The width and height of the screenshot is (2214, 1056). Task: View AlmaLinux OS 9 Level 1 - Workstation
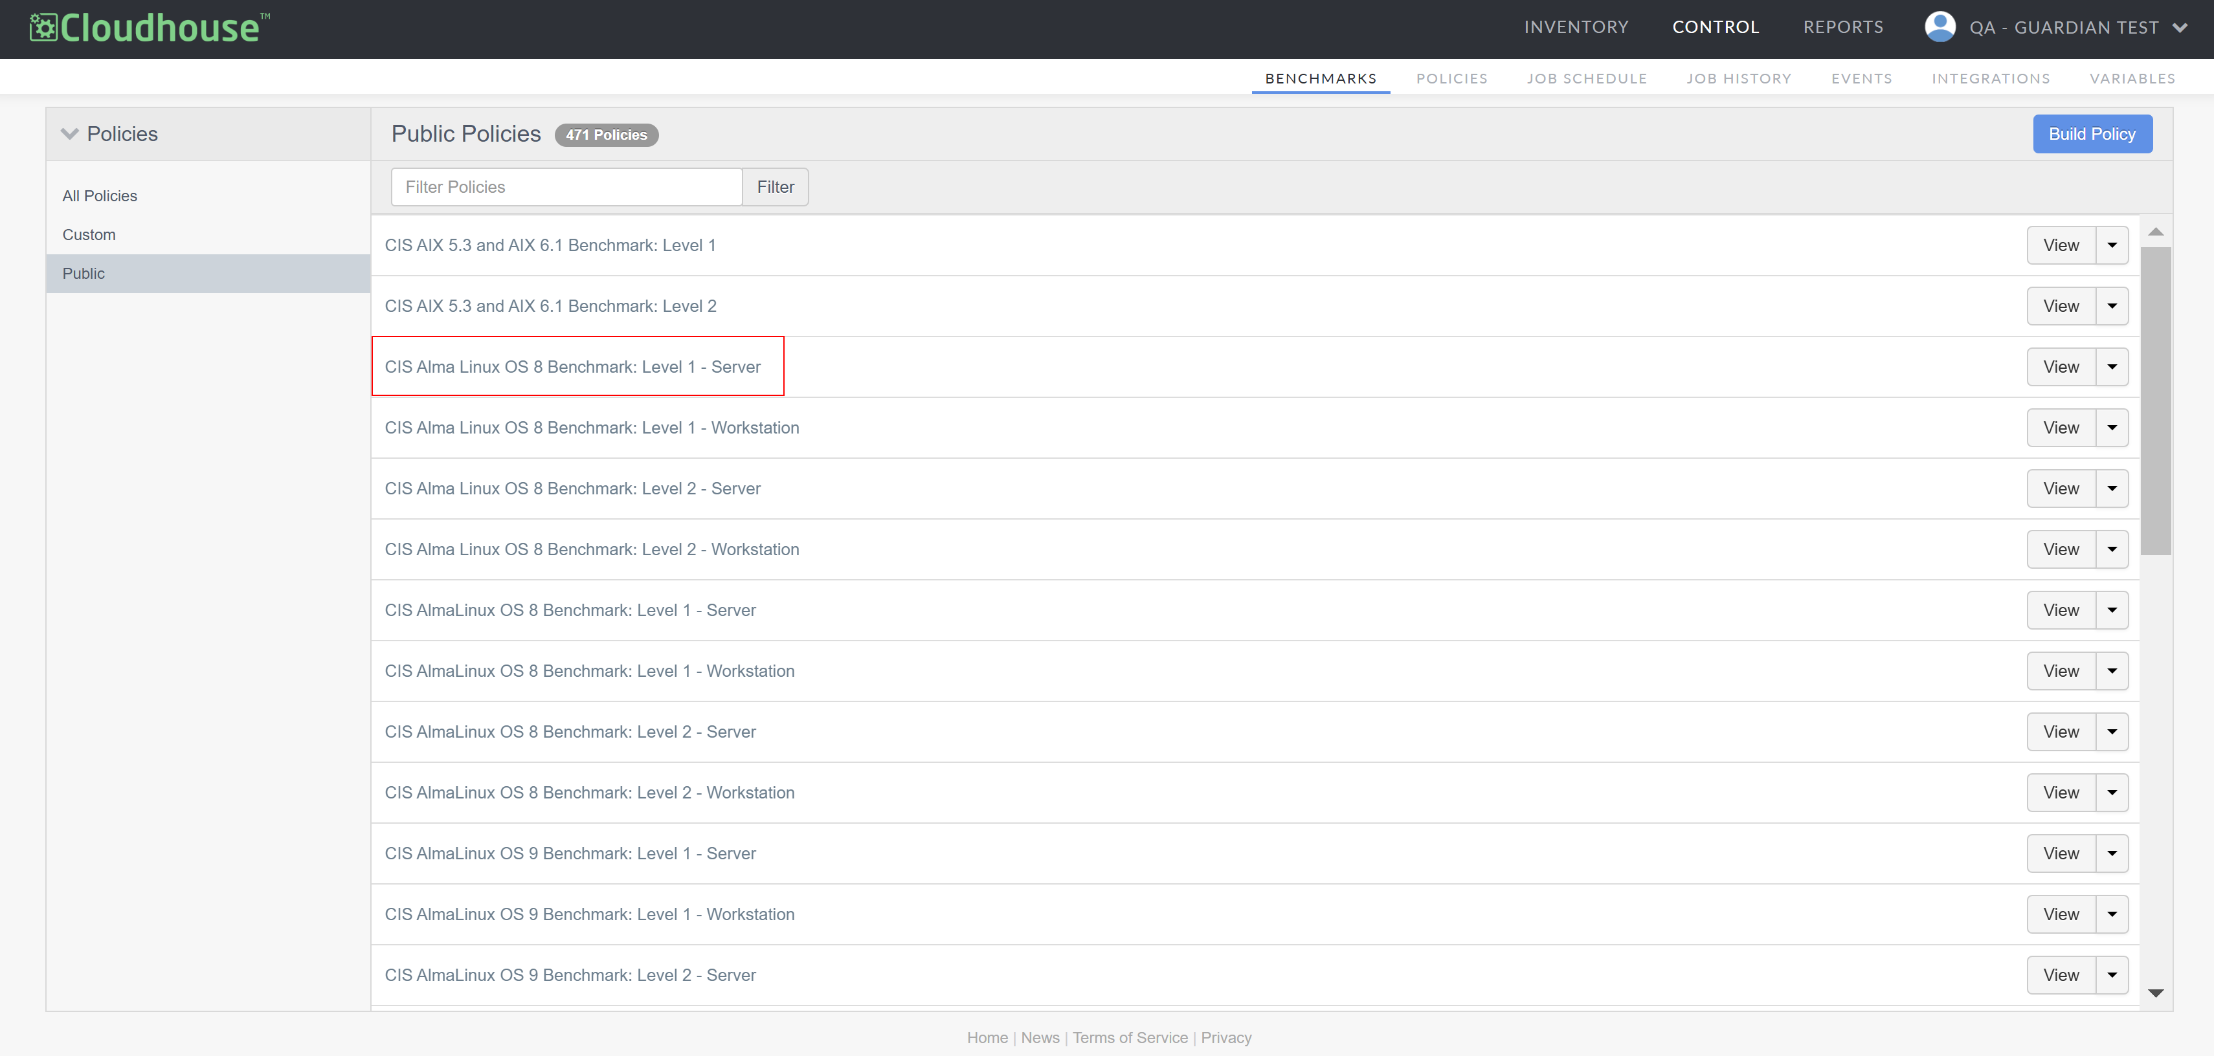click(x=2061, y=915)
